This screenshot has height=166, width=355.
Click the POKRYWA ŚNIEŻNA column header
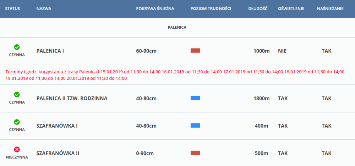(155, 9)
